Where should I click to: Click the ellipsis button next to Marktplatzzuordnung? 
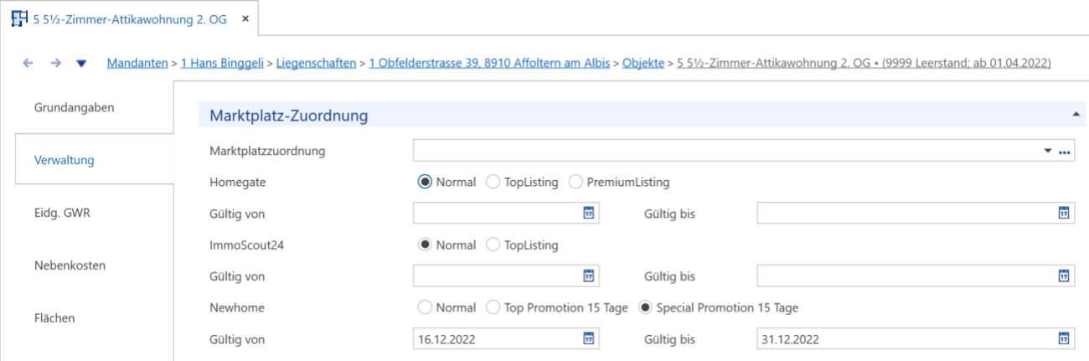1065,152
